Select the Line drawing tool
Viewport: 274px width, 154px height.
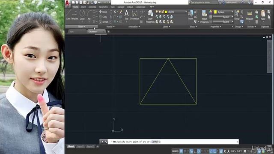tap(68, 15)
